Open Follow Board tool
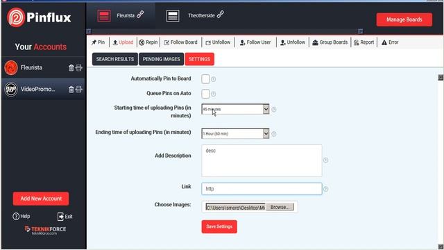 180,42
